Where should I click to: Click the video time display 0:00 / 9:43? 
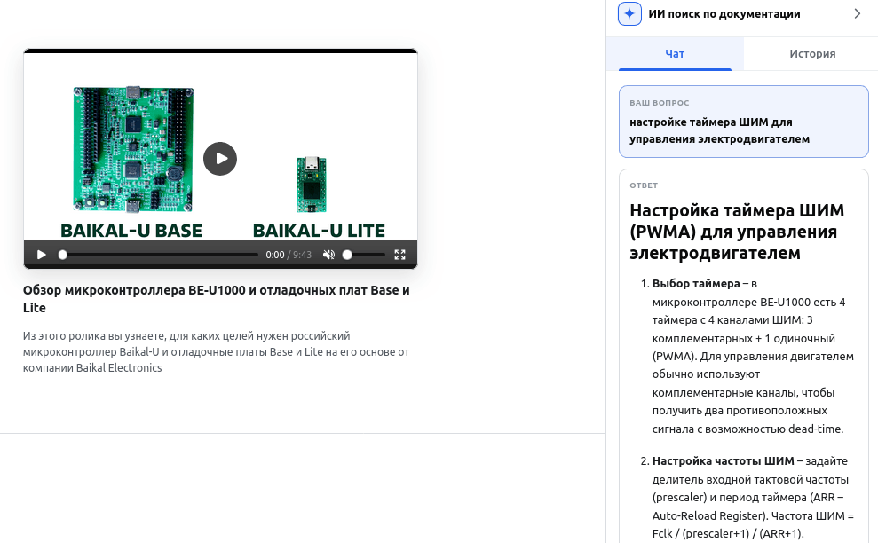[x=289, y=255]
